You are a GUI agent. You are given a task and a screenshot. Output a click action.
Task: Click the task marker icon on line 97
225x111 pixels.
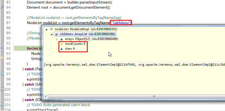point(2,74)
